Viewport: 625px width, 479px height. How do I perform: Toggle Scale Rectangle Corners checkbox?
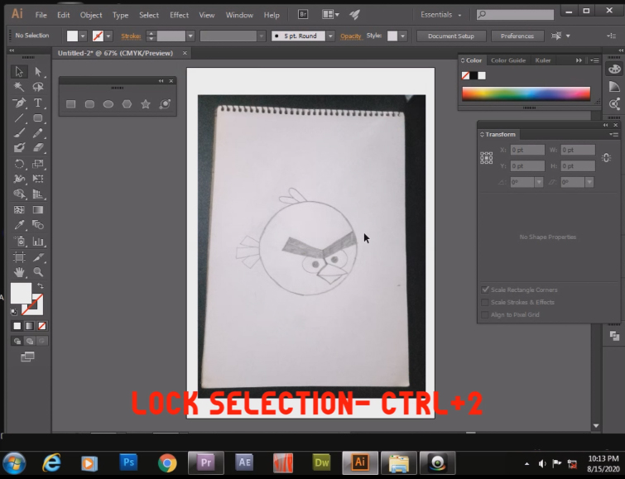point(485,290)
